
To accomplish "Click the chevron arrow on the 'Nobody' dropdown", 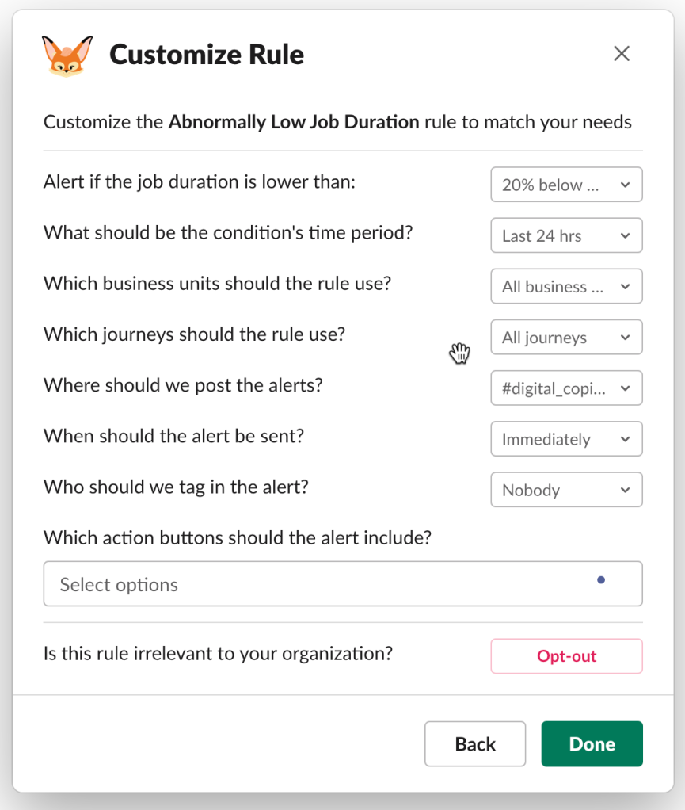I will [625, 490].
